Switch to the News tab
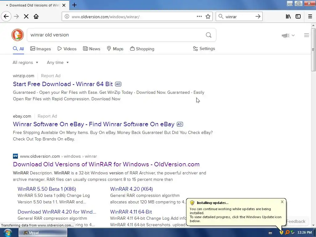Image resolution: width=316 pixels, height=237 pixels. point(91,49)
